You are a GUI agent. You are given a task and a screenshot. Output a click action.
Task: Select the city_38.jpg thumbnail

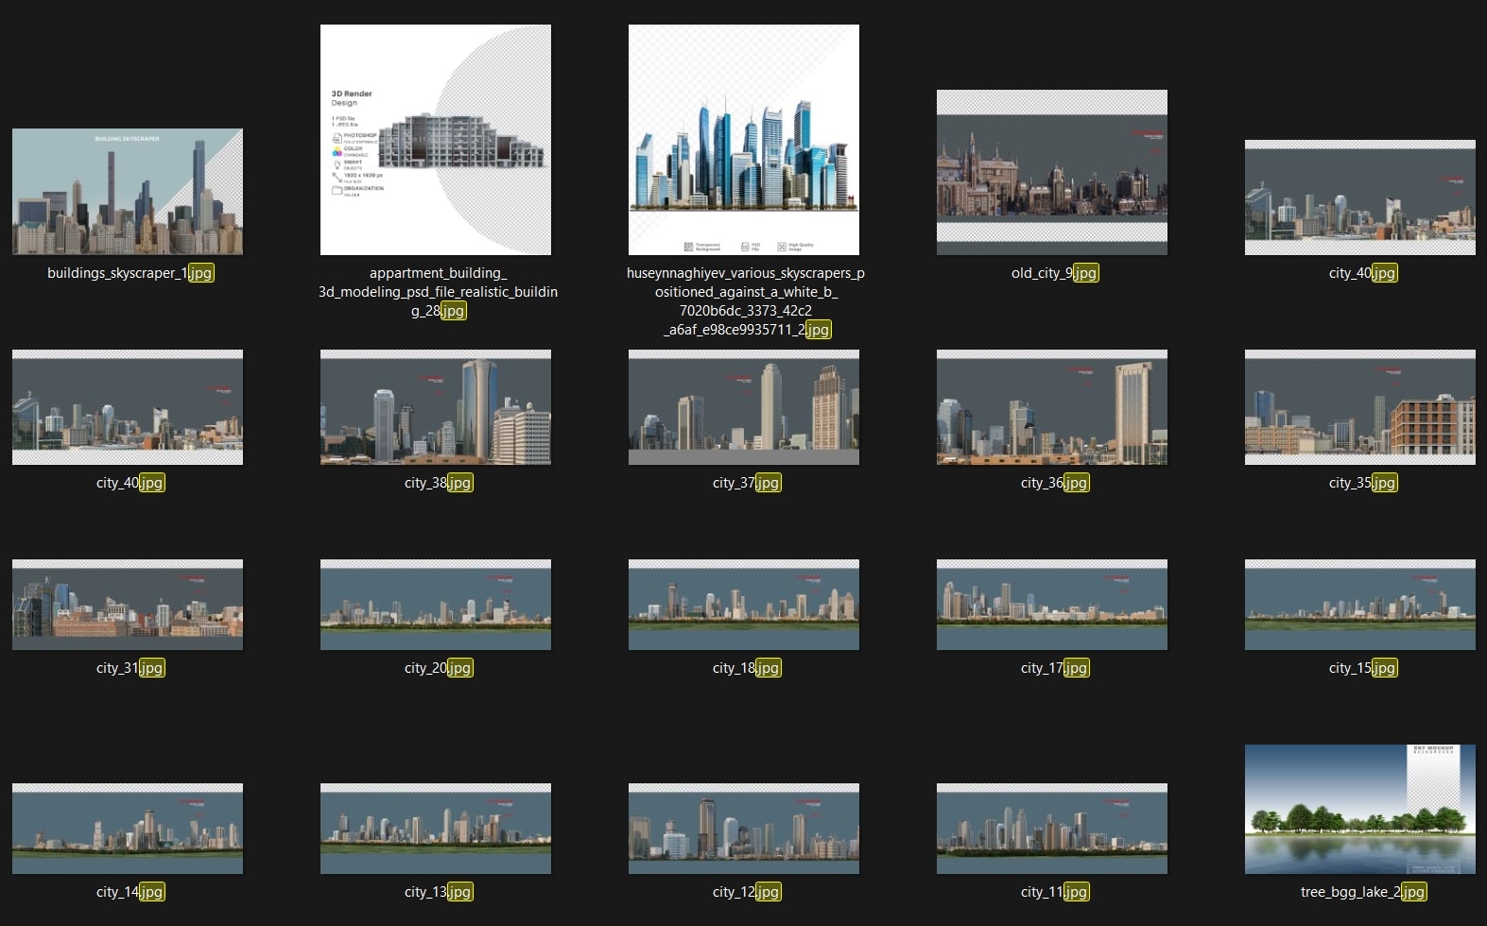pos(436,407)
